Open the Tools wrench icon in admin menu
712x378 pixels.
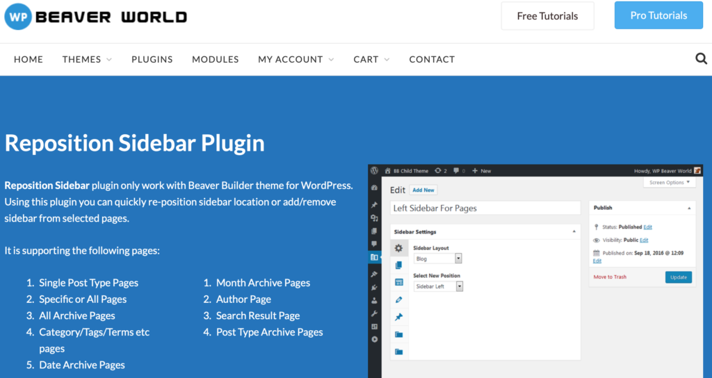coord(374,313)
